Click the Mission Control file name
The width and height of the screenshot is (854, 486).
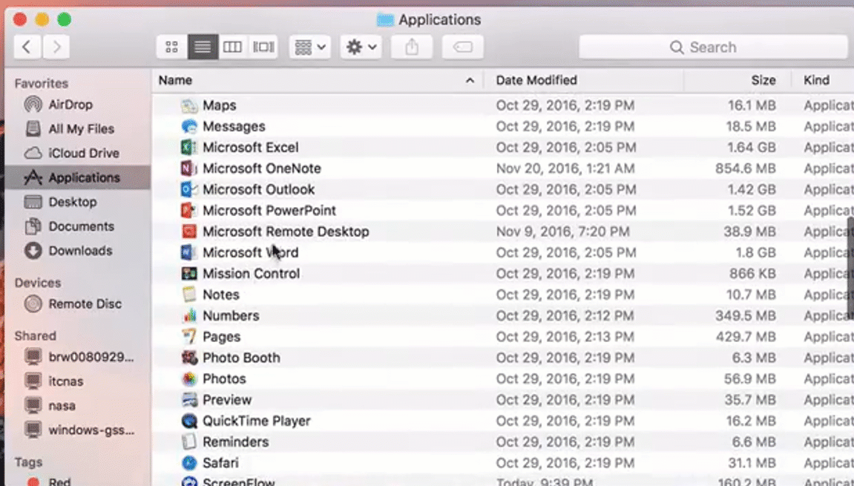point(251,274)
